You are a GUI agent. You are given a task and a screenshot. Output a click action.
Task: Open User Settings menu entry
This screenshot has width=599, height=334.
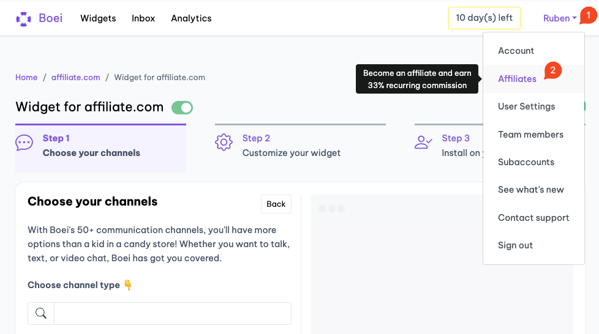[x=526, y=106]
